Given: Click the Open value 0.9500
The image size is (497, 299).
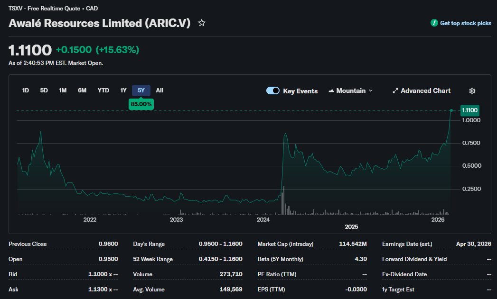Looking at the screenshot, I should pos(108,259).
